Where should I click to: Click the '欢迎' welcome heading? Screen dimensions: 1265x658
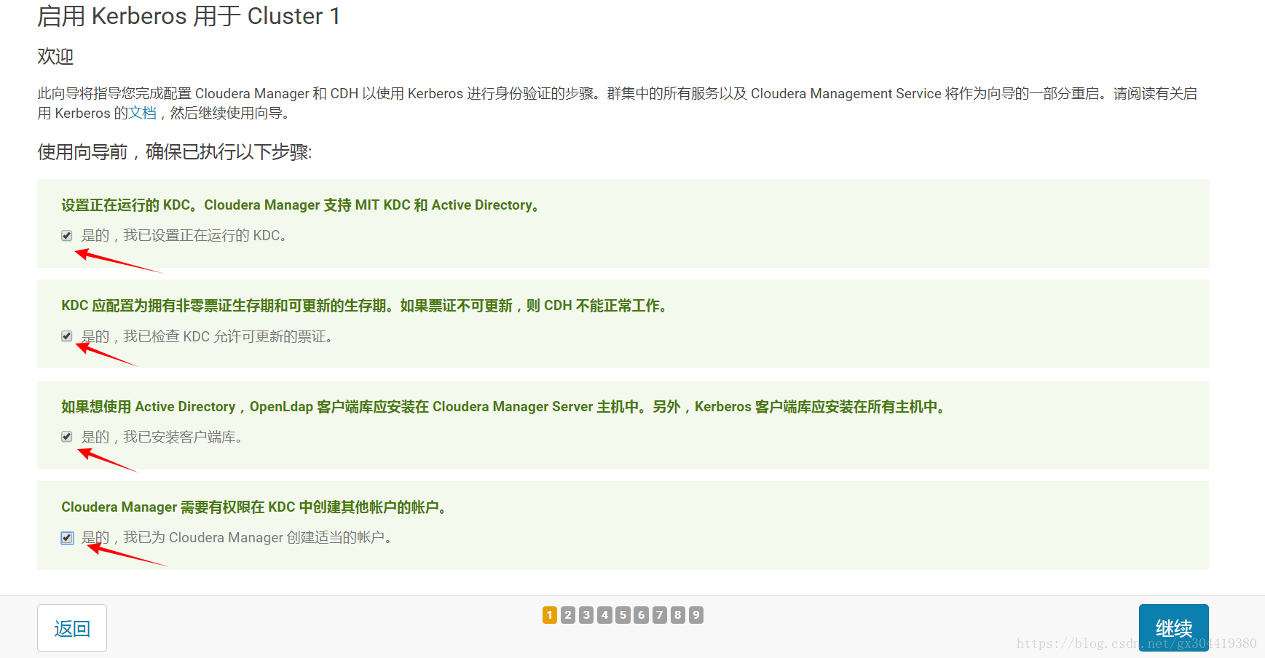point(55,57)
